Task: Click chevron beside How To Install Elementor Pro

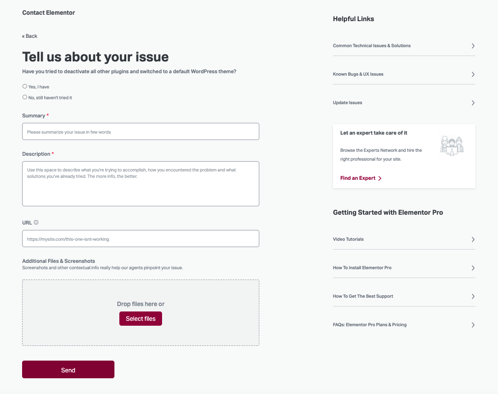Action: (473, 268)
